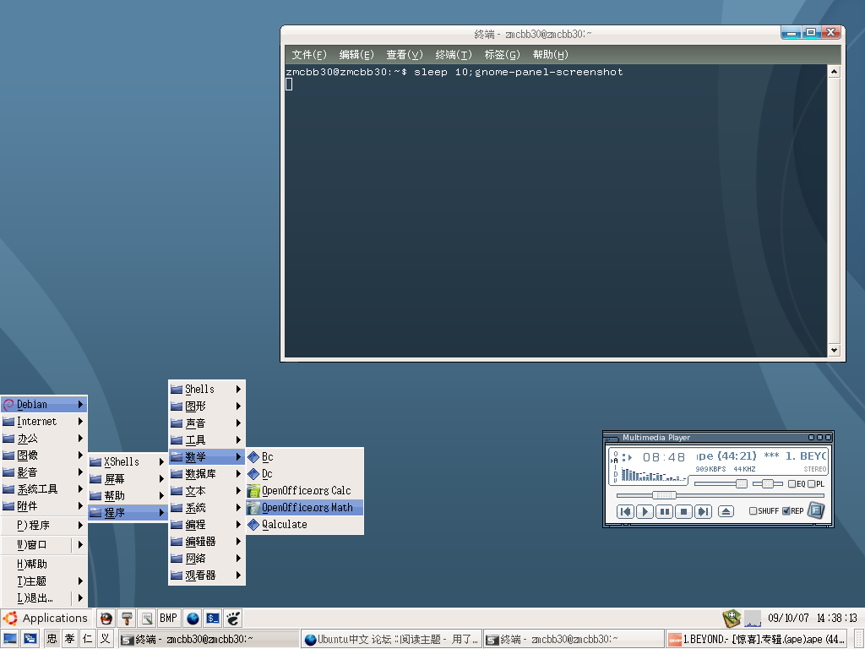
Task: Skip to next track in Multimedia Player
Action: click(x=703, y=511)
